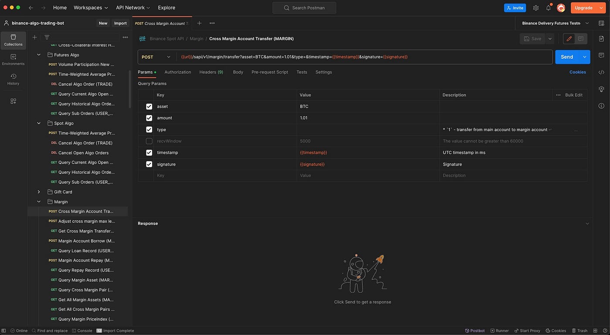Open Runner in the status bar
This screenshot has width=610, height=335.
[499, 331]
